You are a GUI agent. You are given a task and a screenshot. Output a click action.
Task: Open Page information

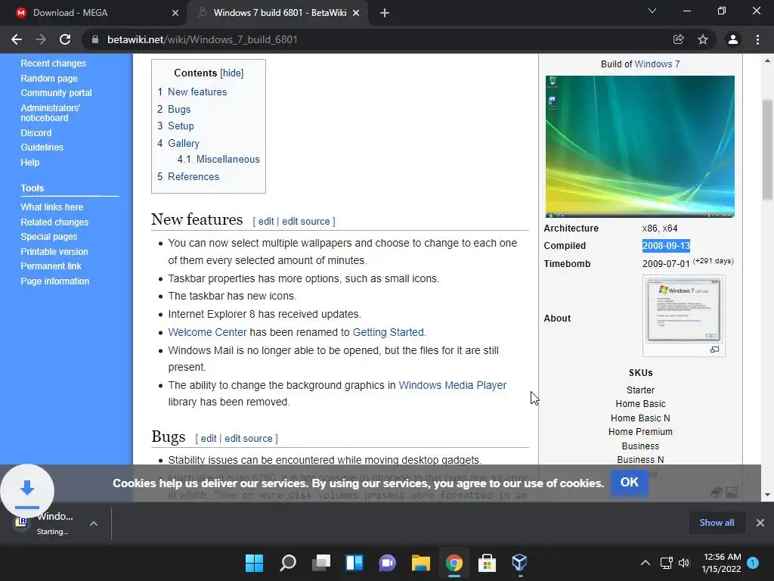click(x=54, y=281)
